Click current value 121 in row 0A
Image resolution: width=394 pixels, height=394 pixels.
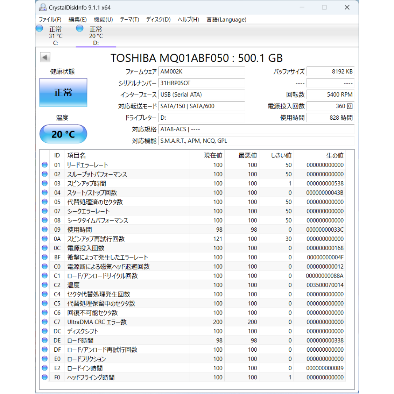217,239
